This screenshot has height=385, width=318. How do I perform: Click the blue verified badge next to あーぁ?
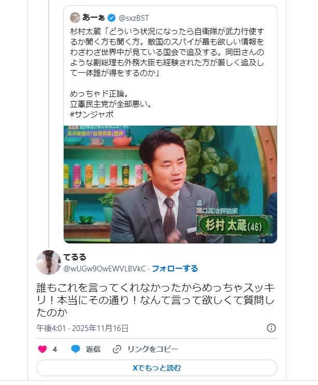coord(112,18)
